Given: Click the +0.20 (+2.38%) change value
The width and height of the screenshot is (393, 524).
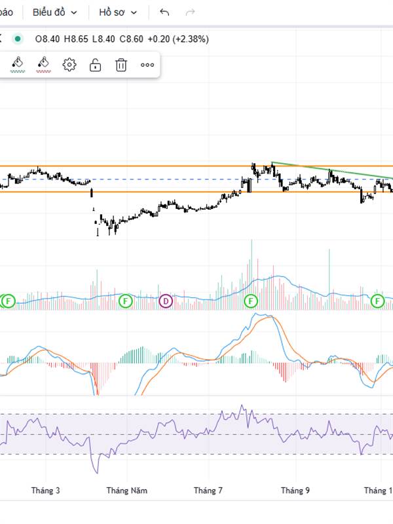Looking at the screenshot, I should coord(178,39).
